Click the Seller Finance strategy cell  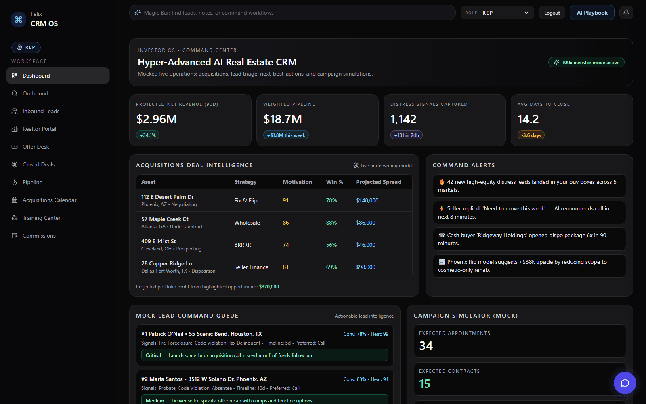(x=251, y=267)
